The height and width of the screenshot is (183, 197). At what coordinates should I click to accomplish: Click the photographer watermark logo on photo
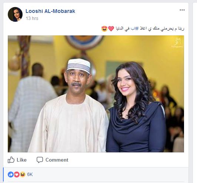click(x=177, y=42)
